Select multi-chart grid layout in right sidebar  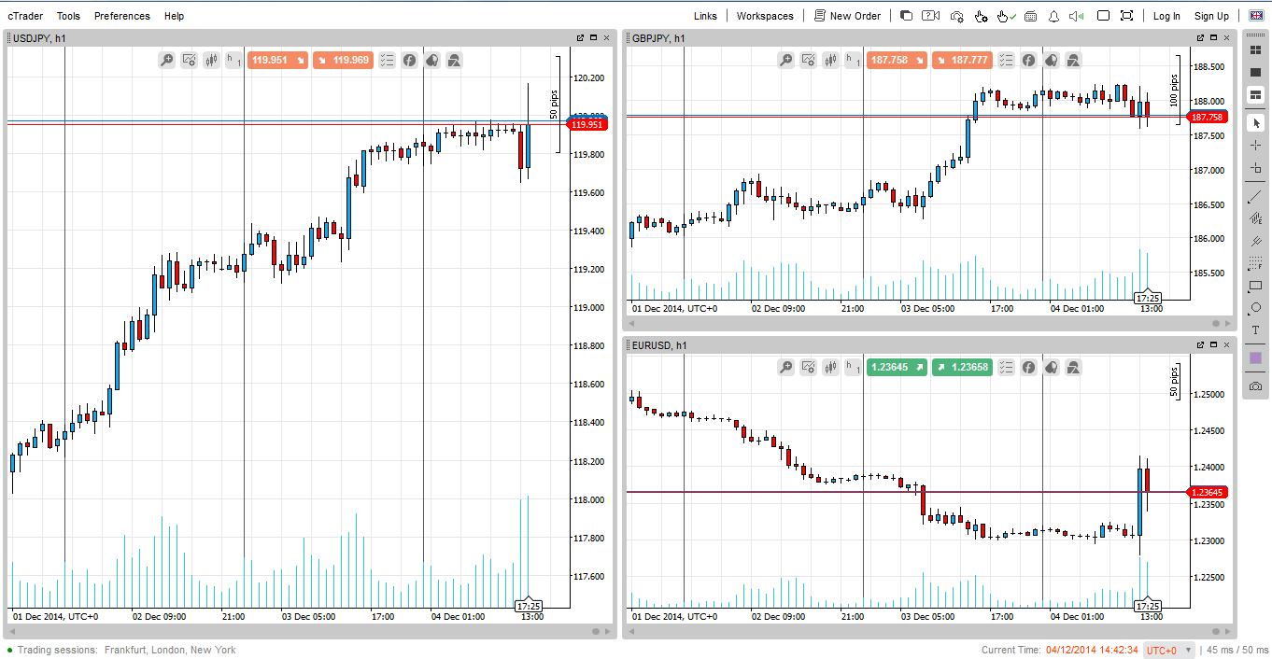pos(1255,49)
